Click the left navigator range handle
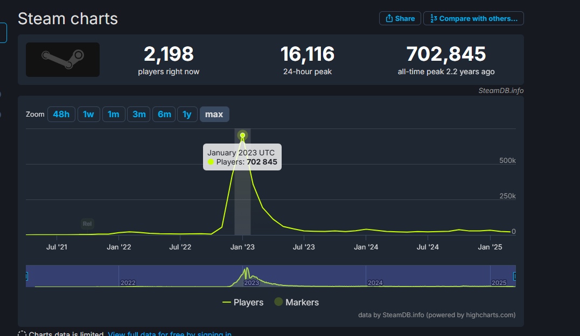Viewport: 580px width, 336px height. [26, 276]
